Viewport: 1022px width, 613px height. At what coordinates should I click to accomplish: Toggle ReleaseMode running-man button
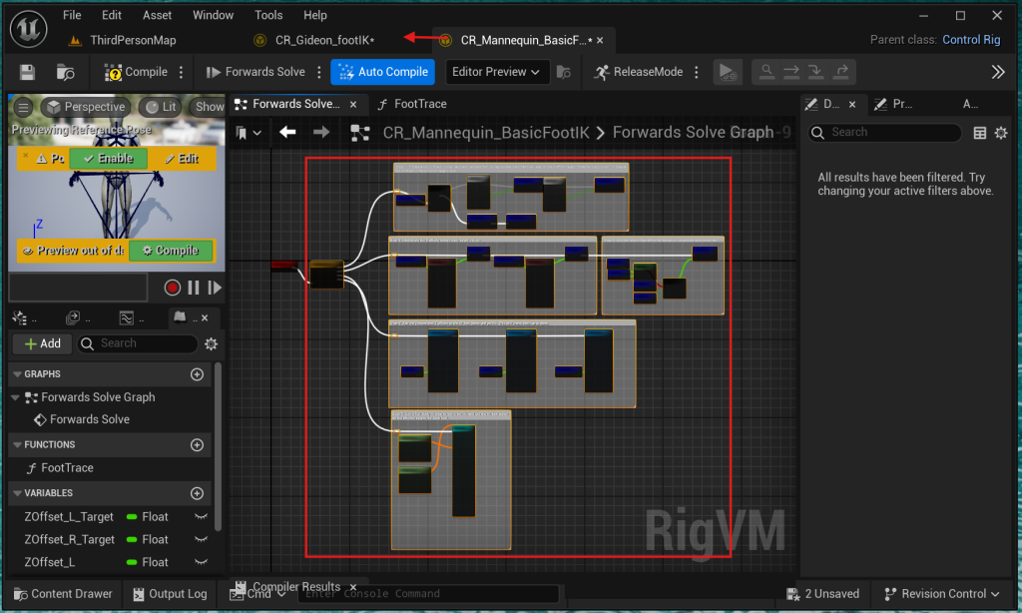pyautogui.click(x=638, y=72)
